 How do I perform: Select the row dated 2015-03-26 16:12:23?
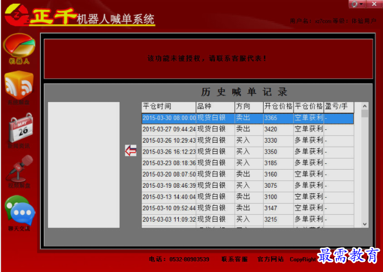coord(248,152)
